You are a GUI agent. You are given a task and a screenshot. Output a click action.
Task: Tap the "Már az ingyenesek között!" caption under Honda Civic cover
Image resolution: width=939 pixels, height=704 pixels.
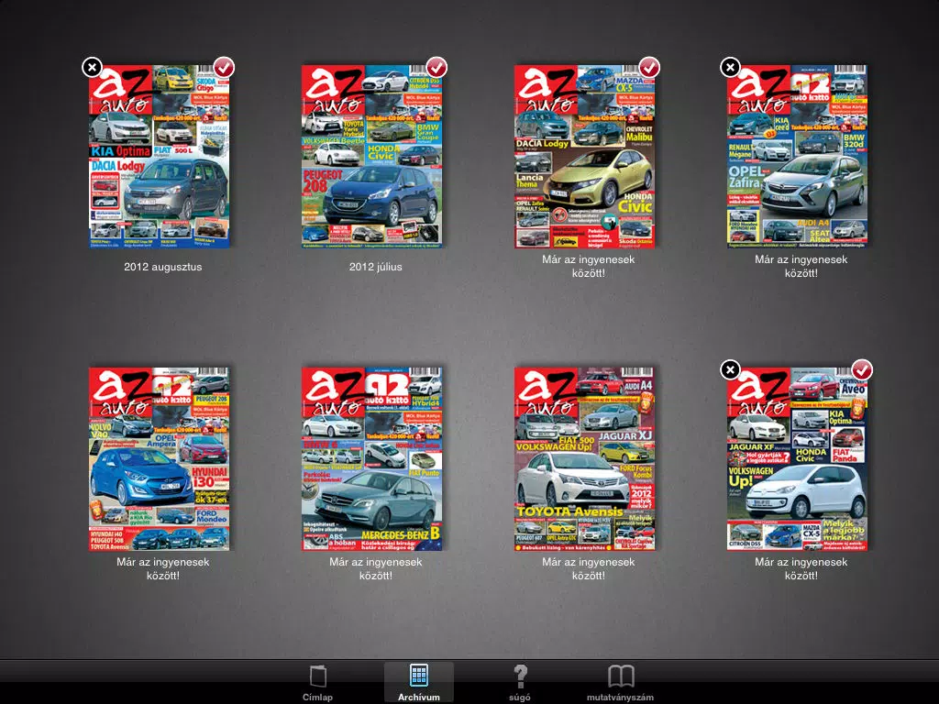tap(589, 267)
